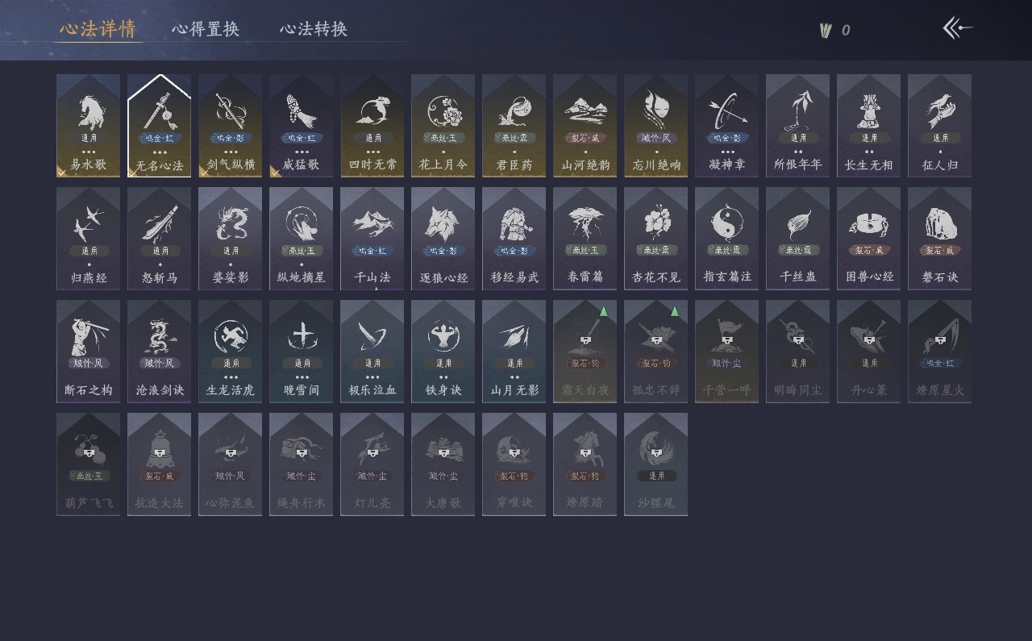Select the 铁身诀 body card
Image resolution: width=1032 pixels, height=641 pixels.
[x=443, y=352]
